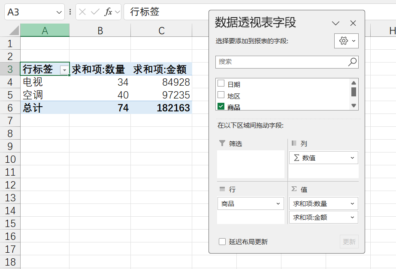Enable the 延迟布局更新 checkbox
The width and height of the screenshot is (396, 269).
tap(222, 242)
